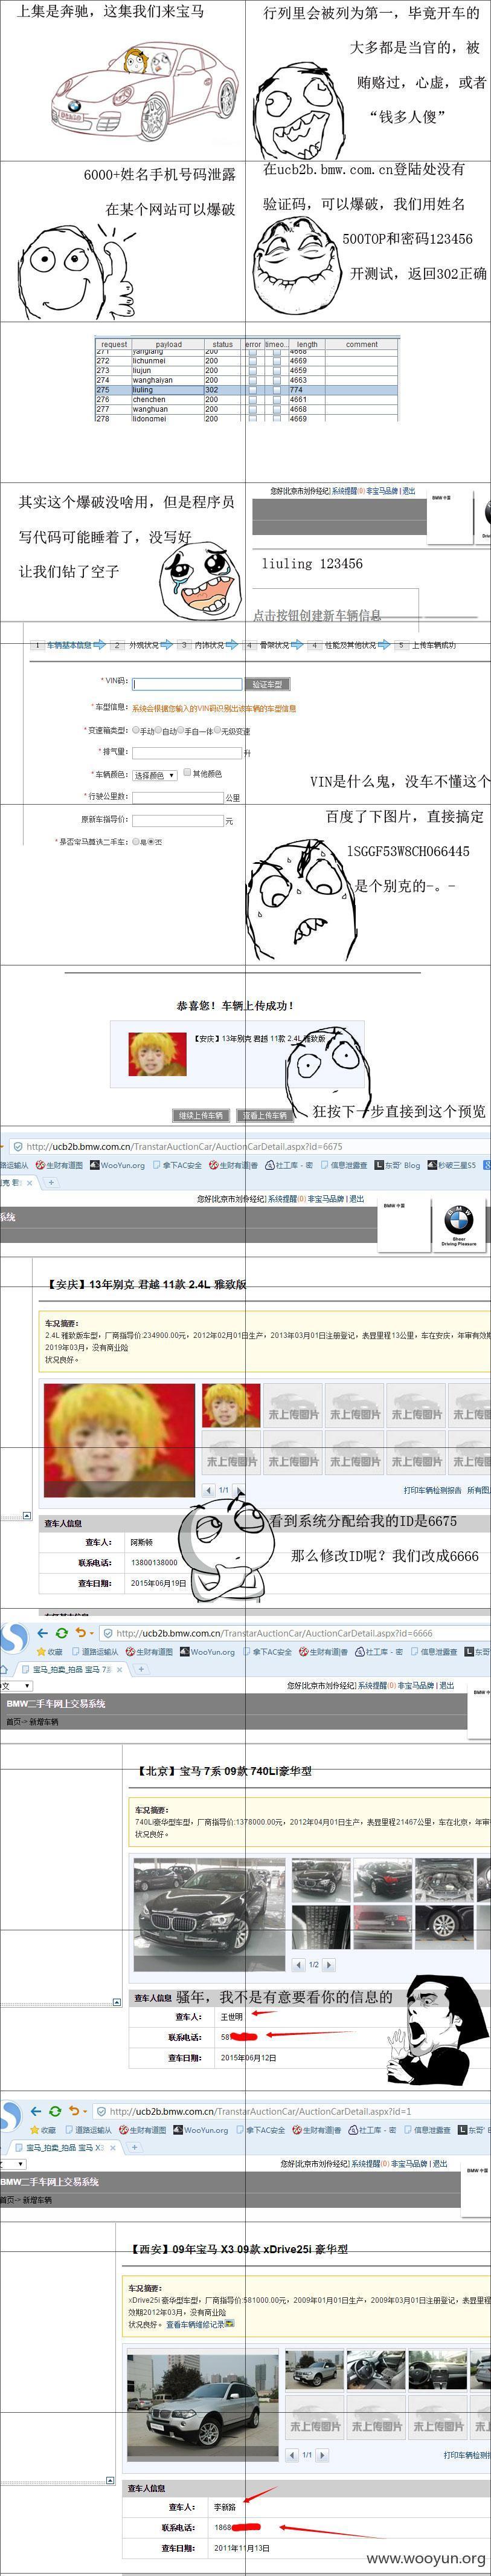Choose 是 for 宝马酷诚二手车 option
Viewport: 491px width, 2576px height.
[136, 841]
